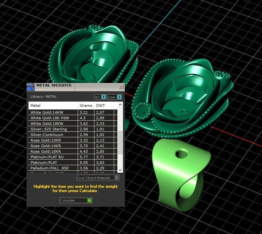Select the White Gold:18KW row
This screenshot has height=234, width=262.
click(x=73, y=124)
